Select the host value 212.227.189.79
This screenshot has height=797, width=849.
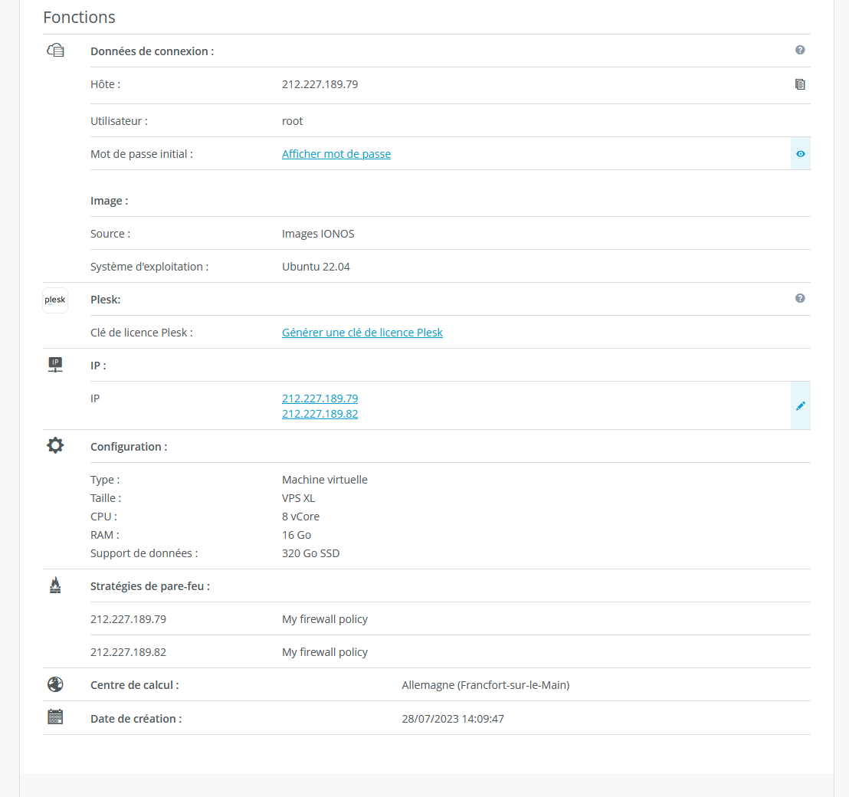(320, 84)
